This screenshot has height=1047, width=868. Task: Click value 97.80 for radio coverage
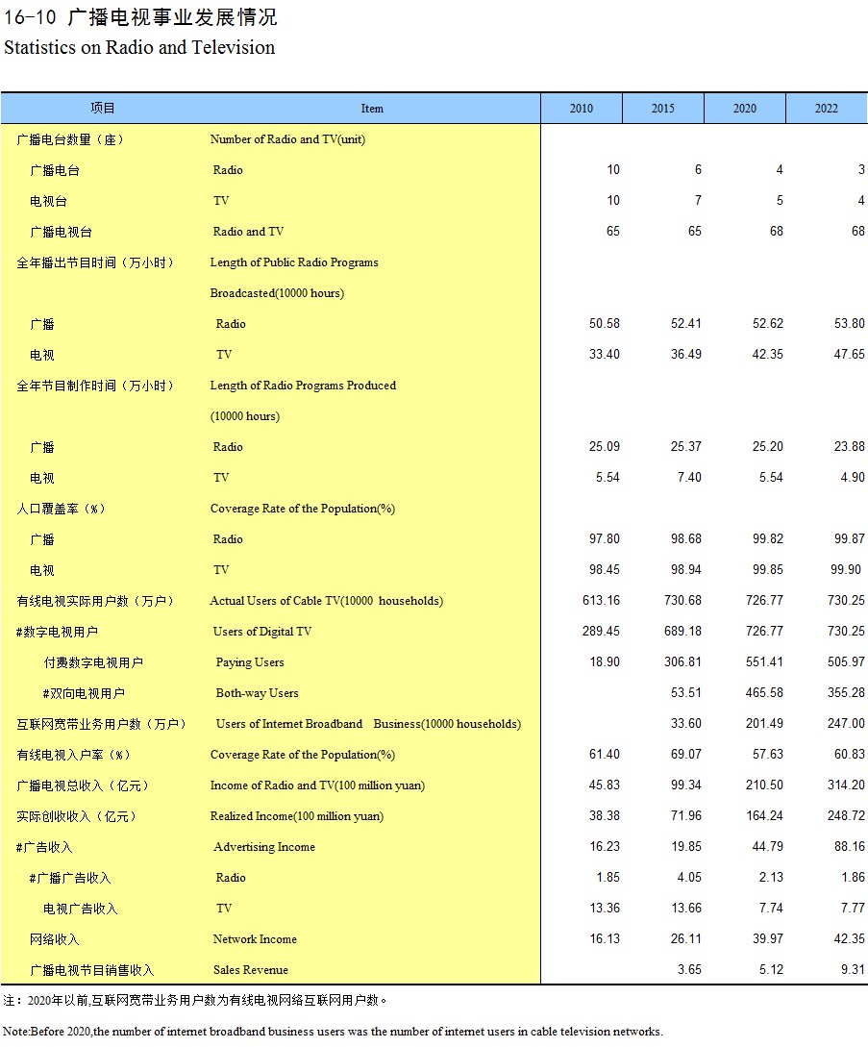tap(605, 538)
